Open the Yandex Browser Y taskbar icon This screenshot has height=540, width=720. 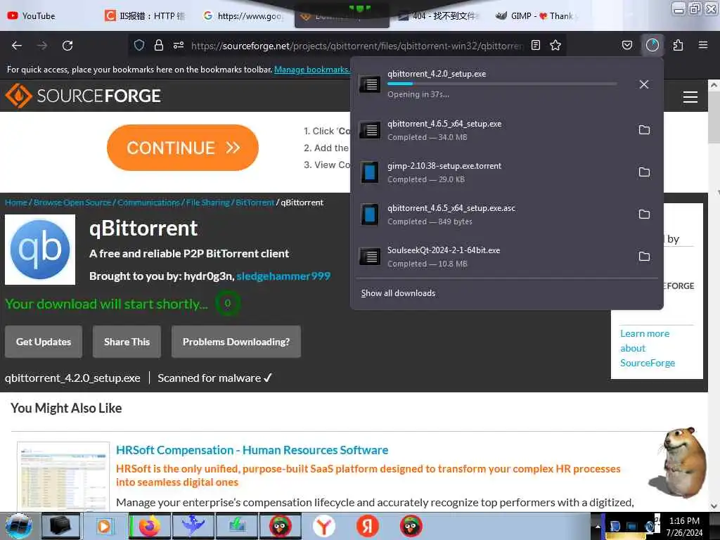324,526
